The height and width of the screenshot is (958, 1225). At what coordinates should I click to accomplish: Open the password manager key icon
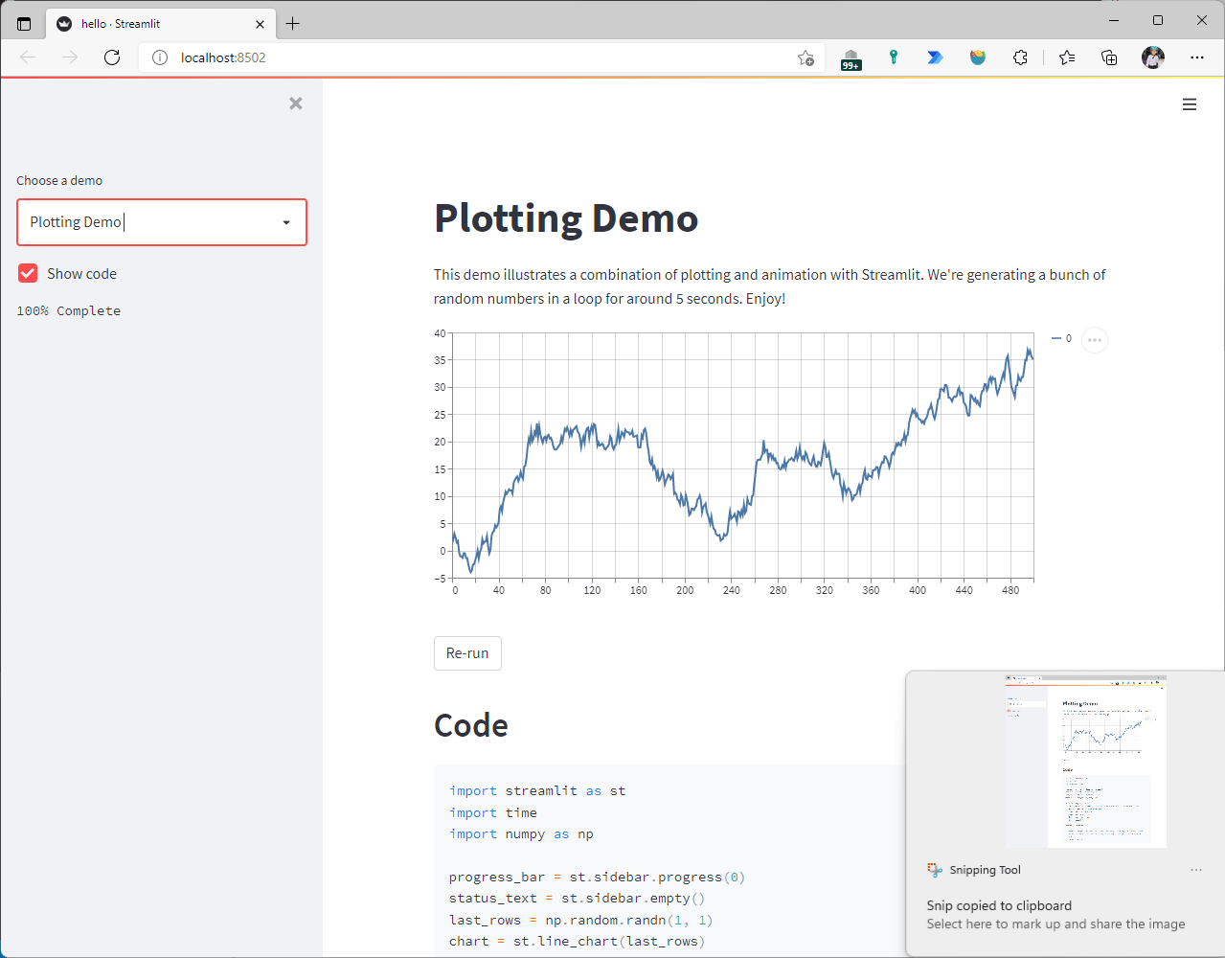(x=893, y=57)
